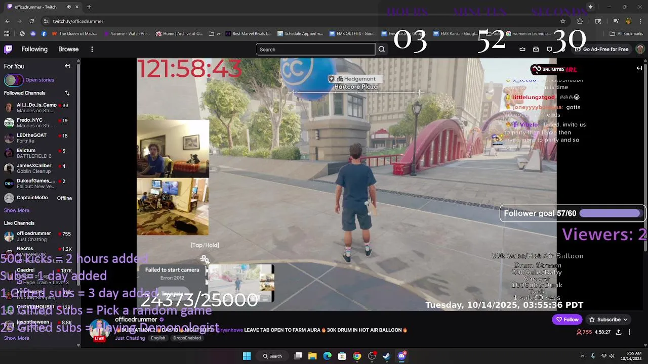Click the share stream icon
This screenshot has height=364, width=648.
pos(618,332)
